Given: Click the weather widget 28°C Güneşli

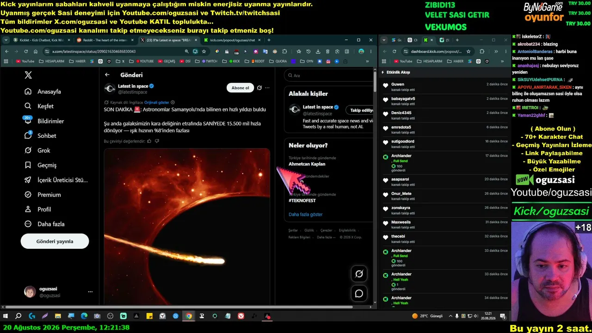Looking at the screenshot, I should pos(427,316).
